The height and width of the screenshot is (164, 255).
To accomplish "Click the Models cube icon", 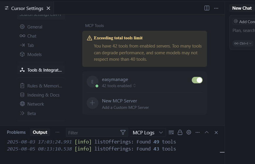I will click(x=22, y=54).
